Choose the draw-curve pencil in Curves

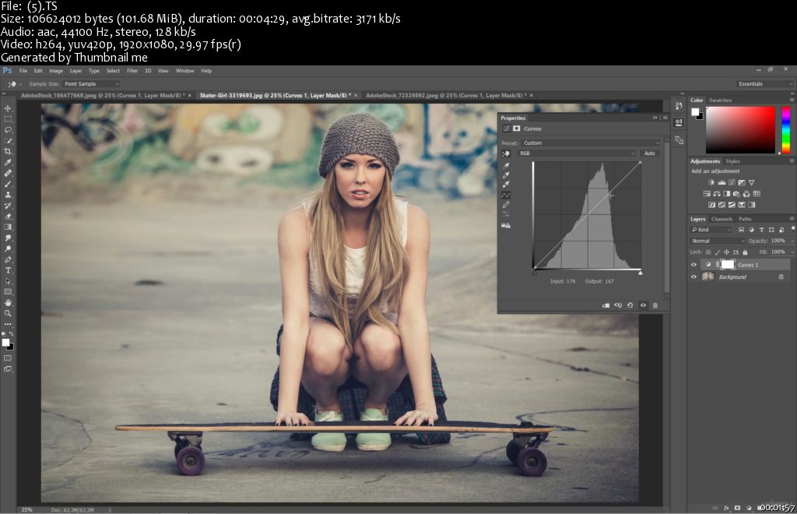coord(506,204)
